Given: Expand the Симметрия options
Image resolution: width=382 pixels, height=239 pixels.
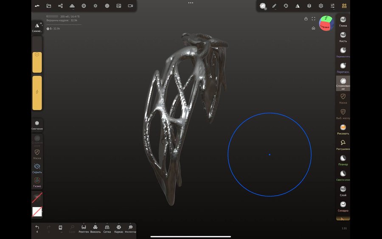Looking at the screenshot, I should click(37, 27).
